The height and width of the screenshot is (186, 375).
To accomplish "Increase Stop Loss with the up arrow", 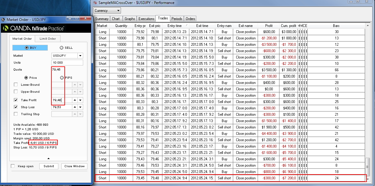I will pos(75,107).
